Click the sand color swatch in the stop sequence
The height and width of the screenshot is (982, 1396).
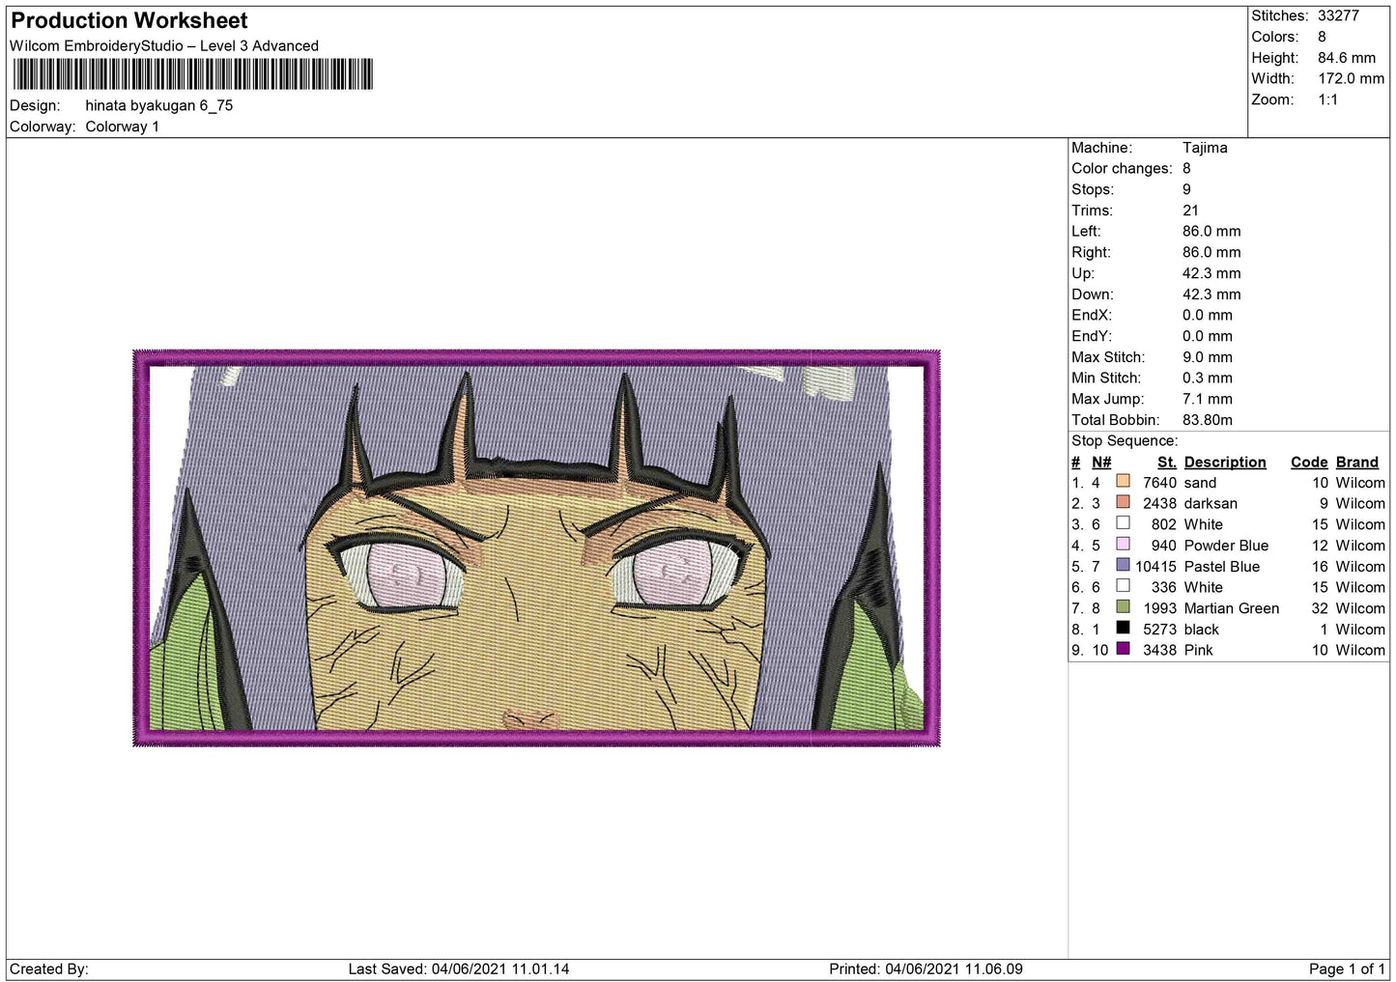pos(1123,481)
